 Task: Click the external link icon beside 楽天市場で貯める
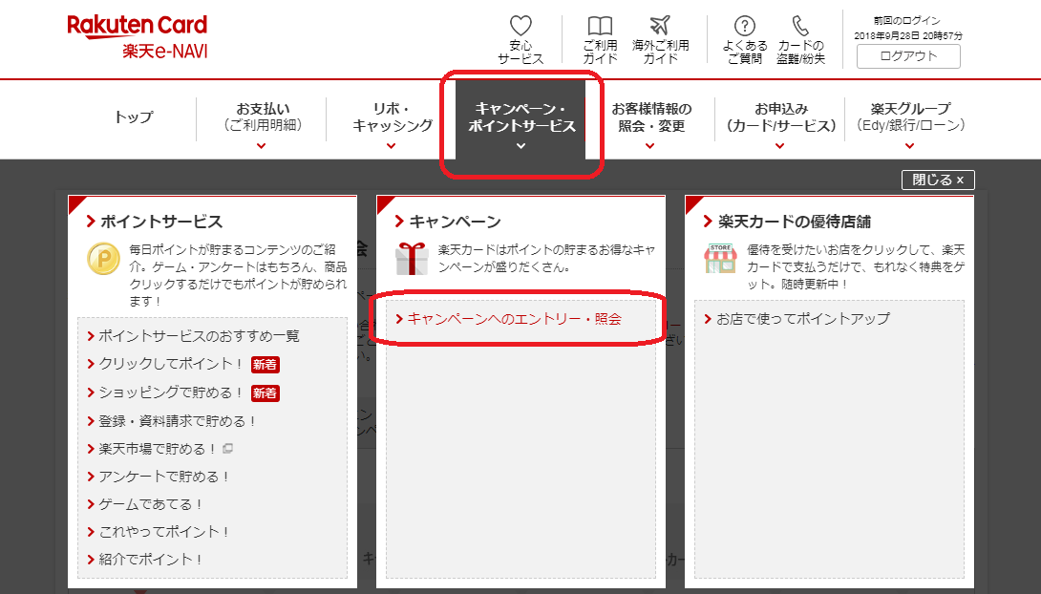(227, 449)
